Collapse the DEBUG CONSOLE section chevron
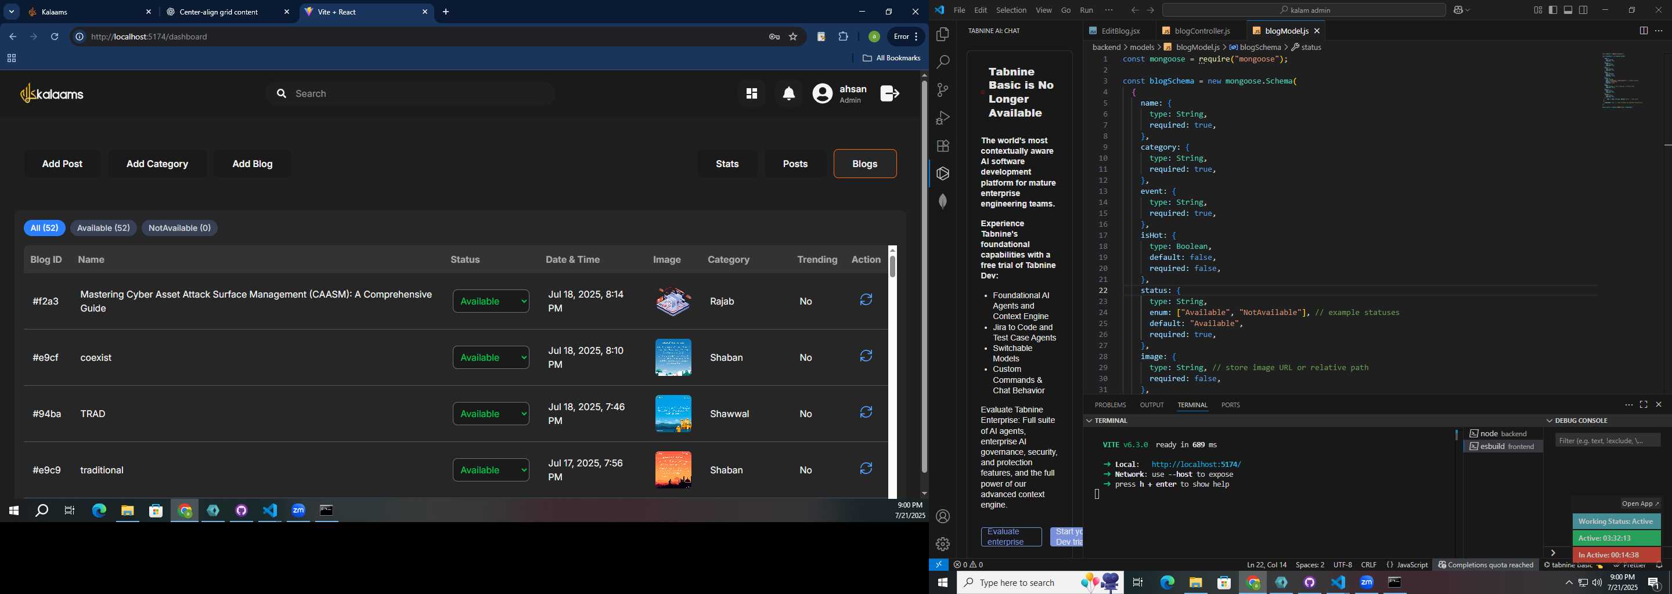The width and height of the screenshot is (1672, 594). coord(1550,421)
